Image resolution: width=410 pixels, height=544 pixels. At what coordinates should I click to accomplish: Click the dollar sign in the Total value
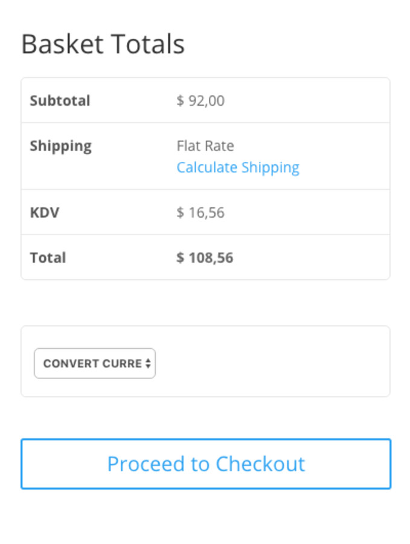pos(180,257)
